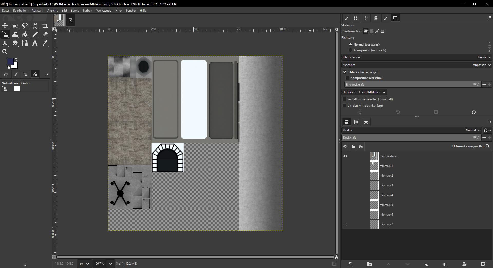This screenshot has height=268, width=493.
Task: Click the foreground color swatch
Action: click(x=10, y=62)
